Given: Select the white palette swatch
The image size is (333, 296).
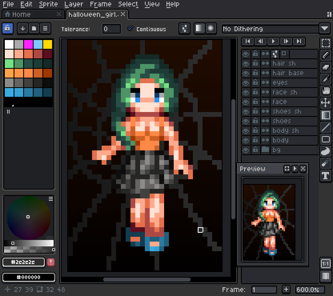Looking at the screenshot, I should [x=9, y=44].
